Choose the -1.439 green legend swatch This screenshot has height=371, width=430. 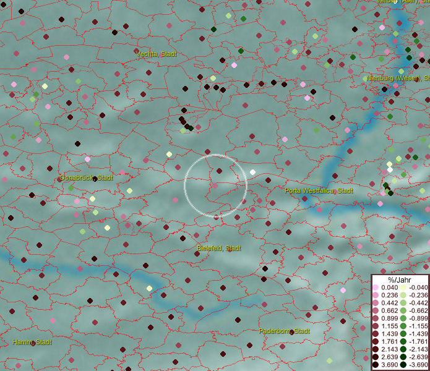(x=403, y=334)
